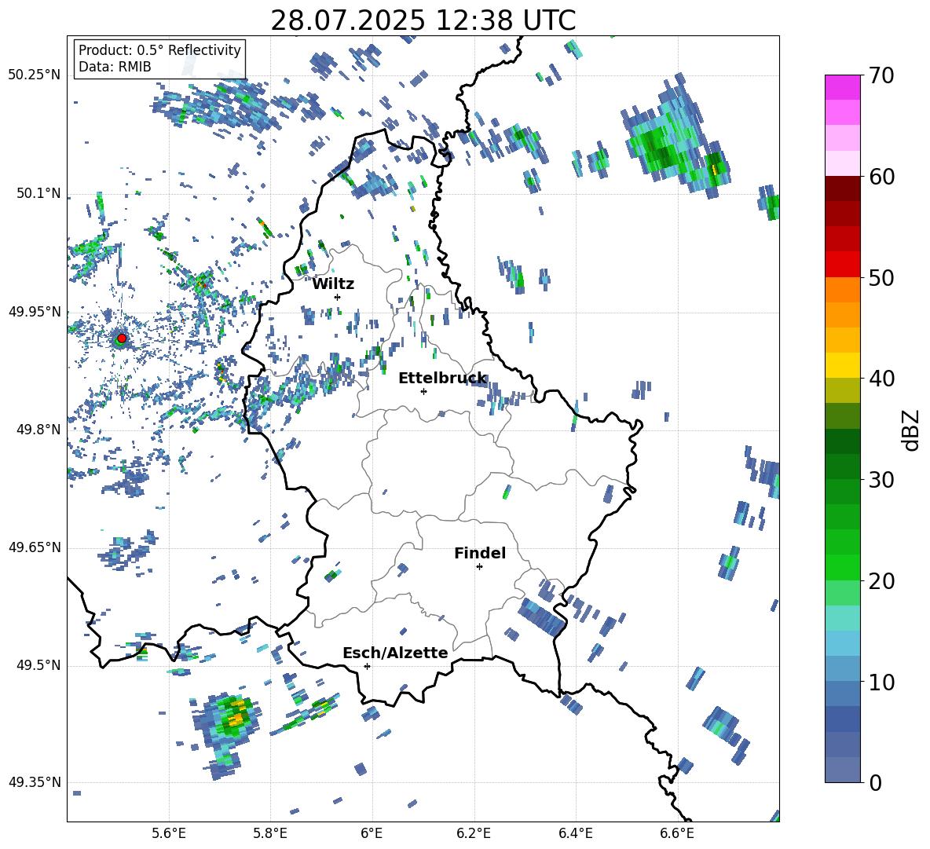Click the colorbar value 10 label

[881, 682]
